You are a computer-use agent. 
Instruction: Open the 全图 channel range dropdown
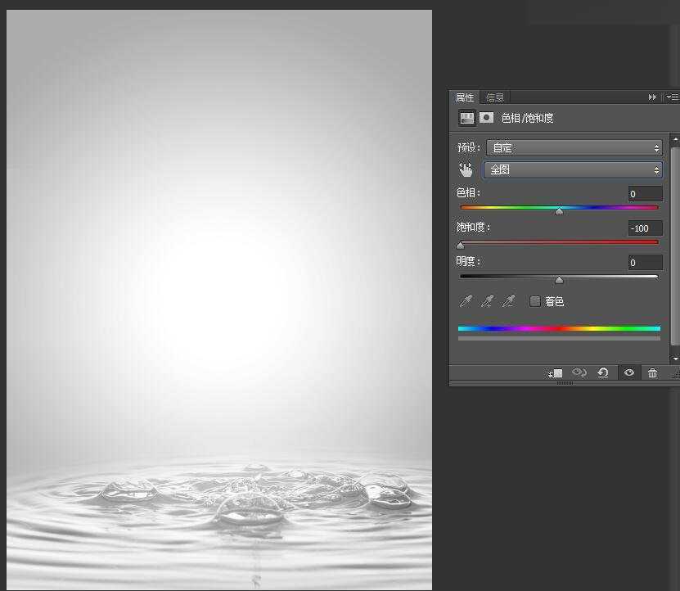pos(574,170)
